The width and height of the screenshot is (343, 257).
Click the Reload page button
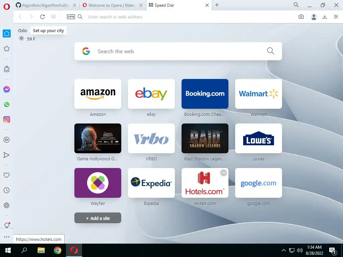(43, 17)
